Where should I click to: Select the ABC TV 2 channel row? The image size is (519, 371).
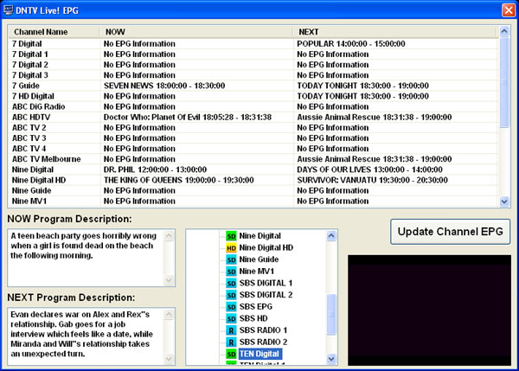253,128
